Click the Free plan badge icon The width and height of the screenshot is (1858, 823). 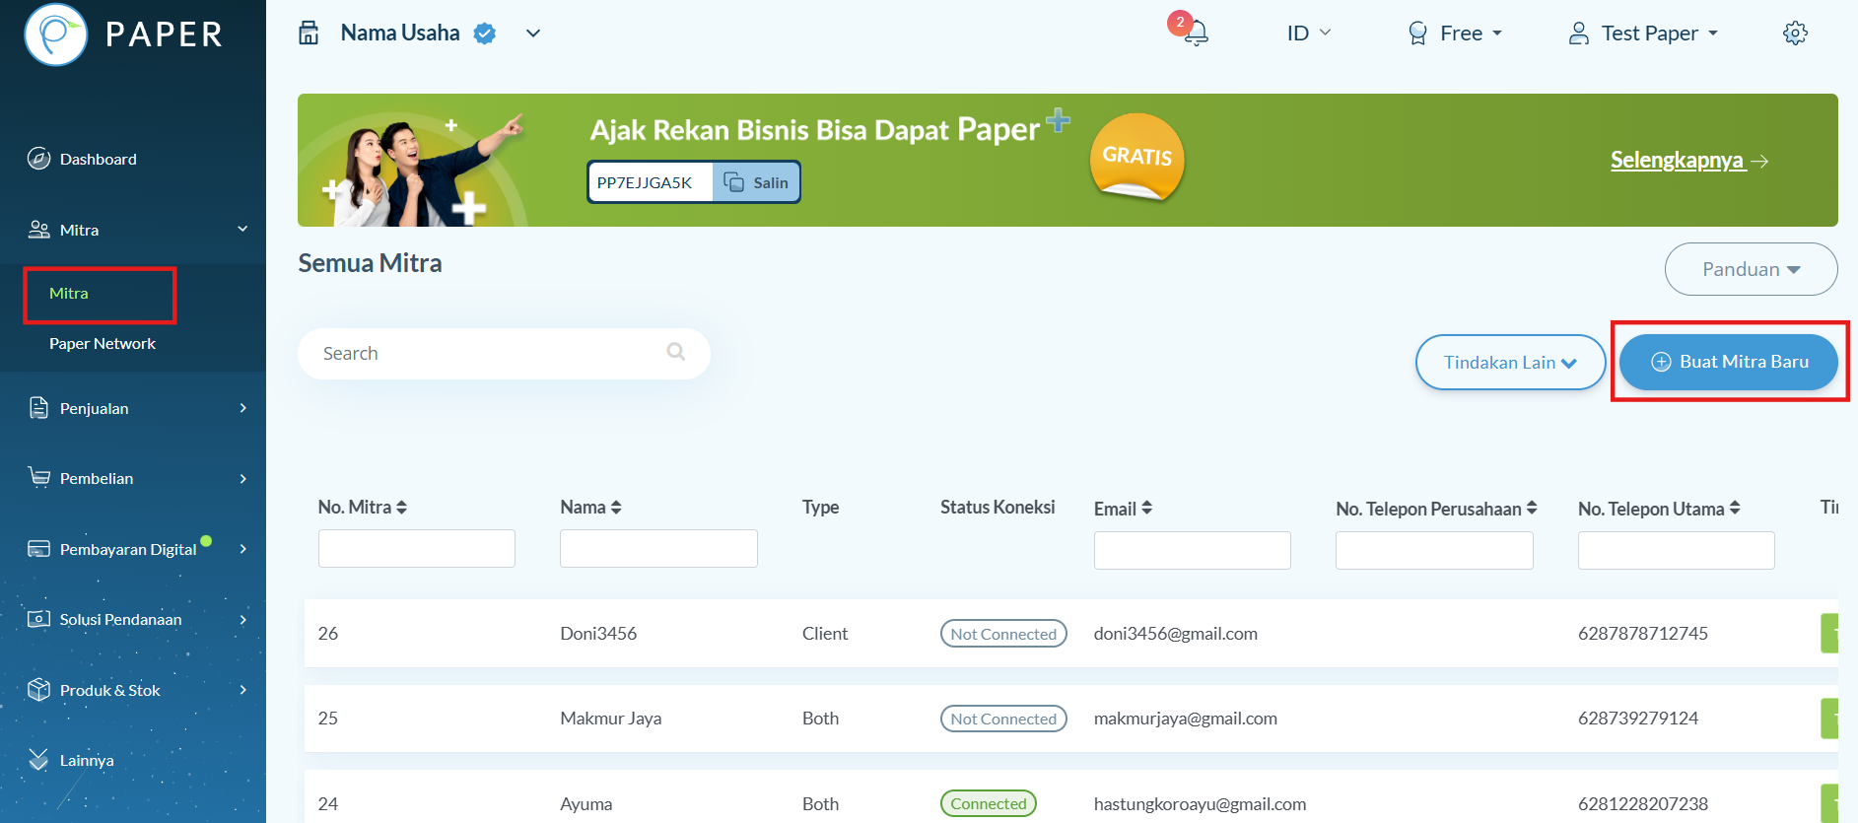(1417, 34)
